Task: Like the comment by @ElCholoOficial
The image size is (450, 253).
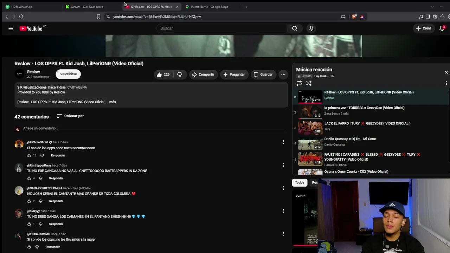Action: (x=29, y=155)
